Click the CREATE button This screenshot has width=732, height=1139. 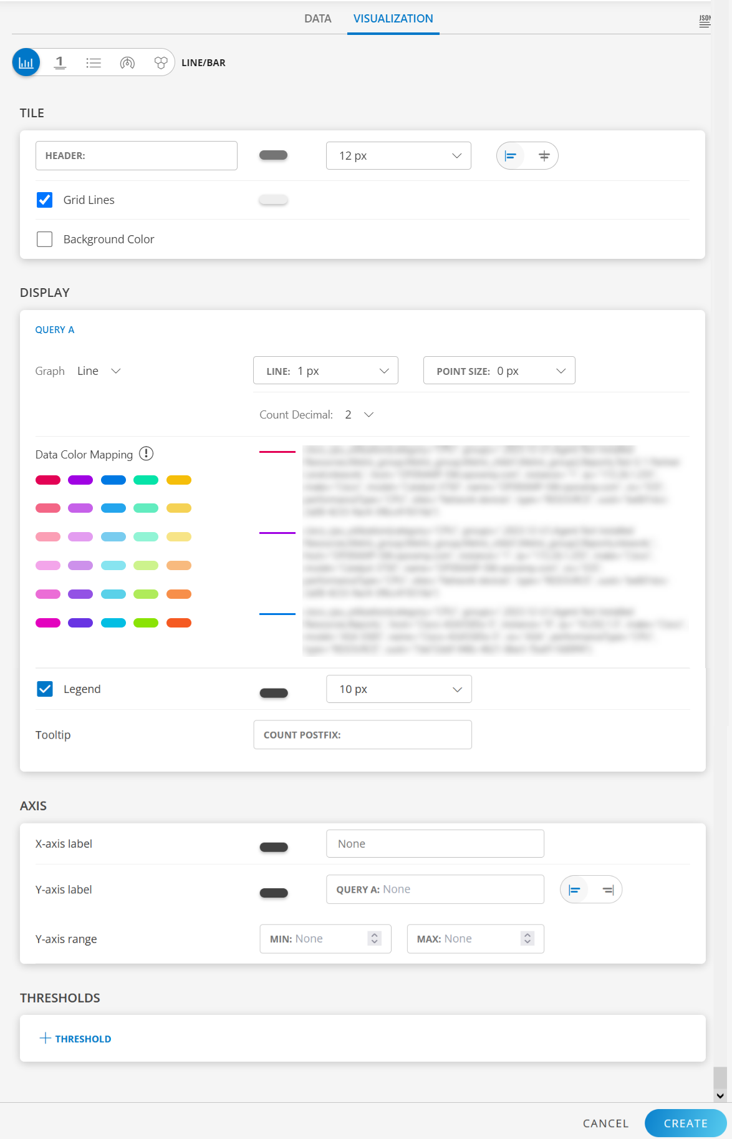(x=685, y=1123)
